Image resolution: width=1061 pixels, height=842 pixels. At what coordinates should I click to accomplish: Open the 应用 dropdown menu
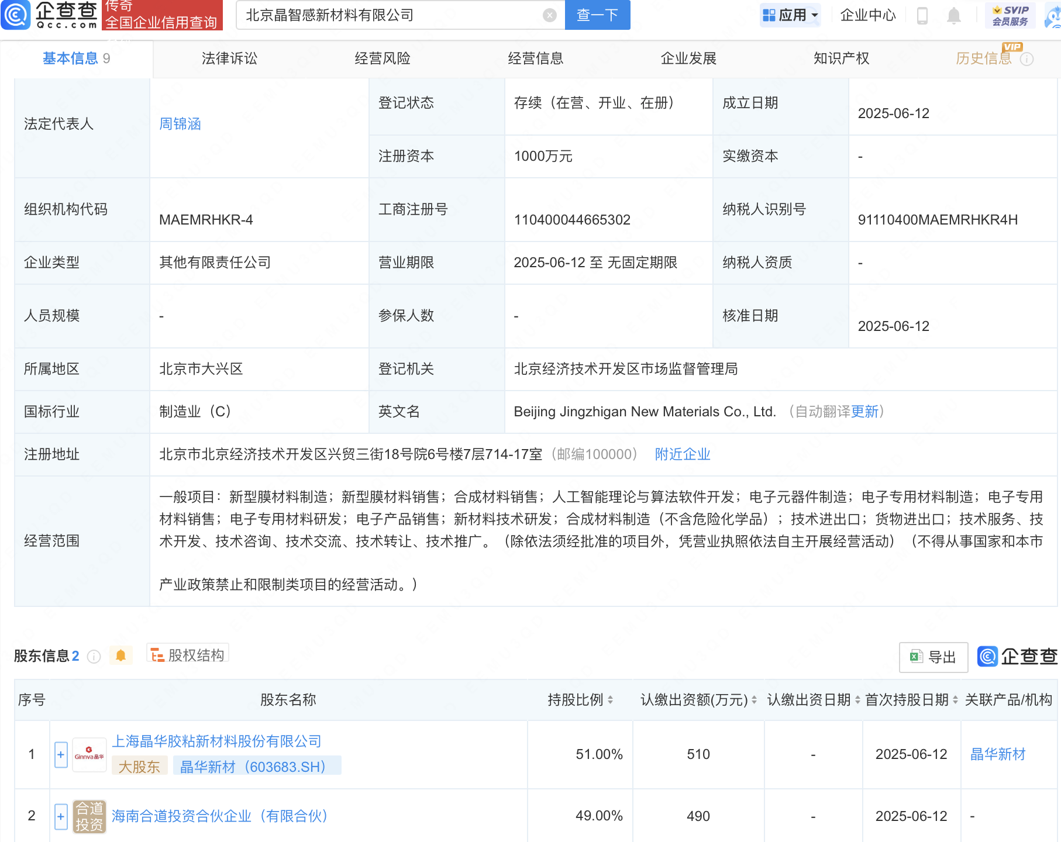click(791, 15)
